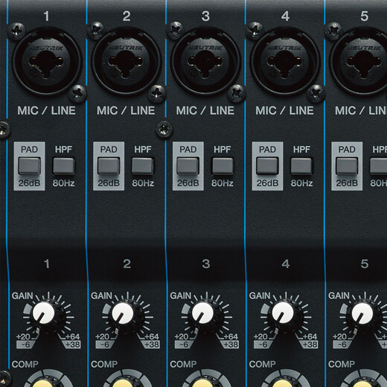
Task: Select the channel 3 GAIN knob
Action: pos(202,313)
